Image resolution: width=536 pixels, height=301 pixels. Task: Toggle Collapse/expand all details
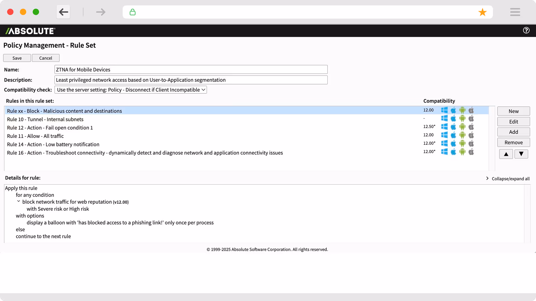pos(510,179)
